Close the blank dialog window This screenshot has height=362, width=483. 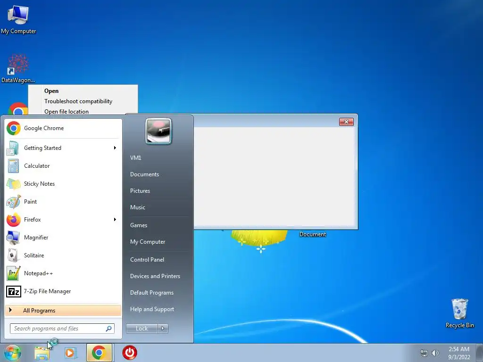[346, 122]
